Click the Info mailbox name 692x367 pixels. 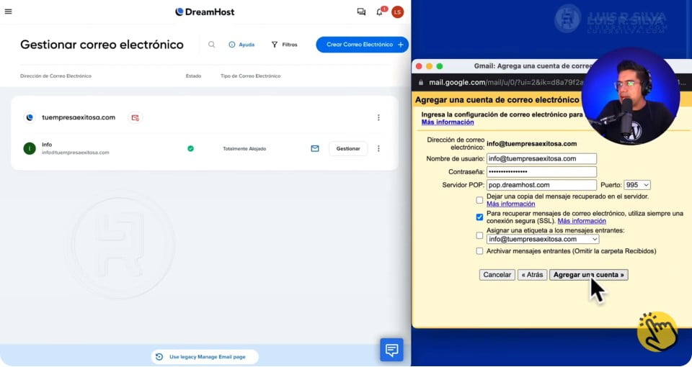pos(47,145)
